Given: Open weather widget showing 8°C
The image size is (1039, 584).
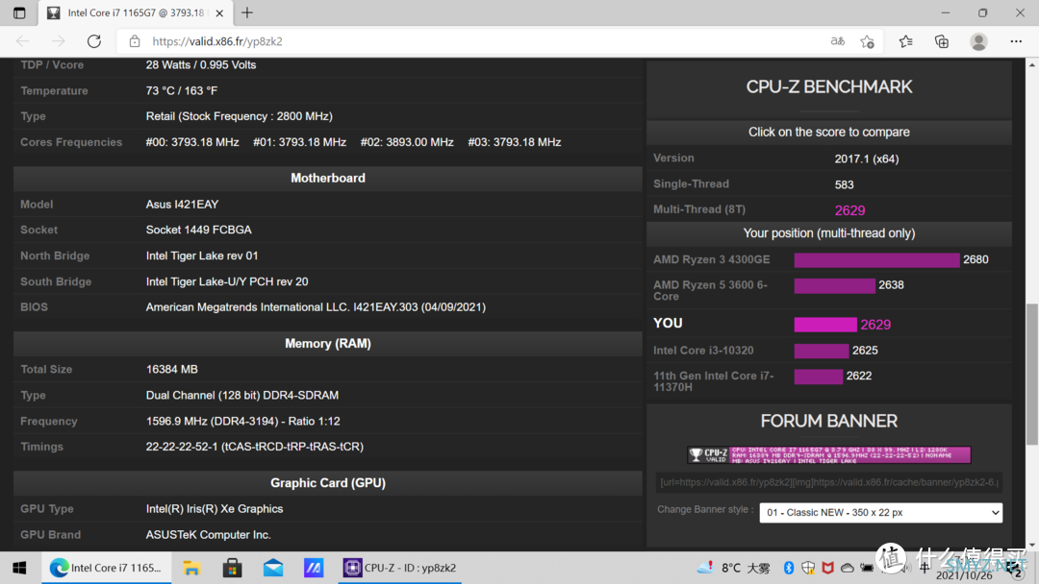Looking at the screenshot, I should [733, 568].
